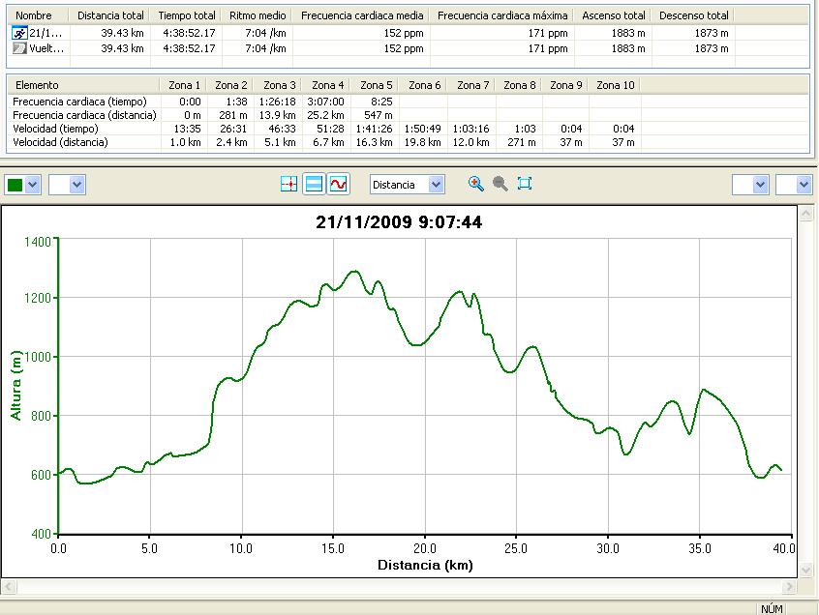Toggle the red curve smoothing icon
The height and width of the screenshot is (615, 819).
(339, 184)
